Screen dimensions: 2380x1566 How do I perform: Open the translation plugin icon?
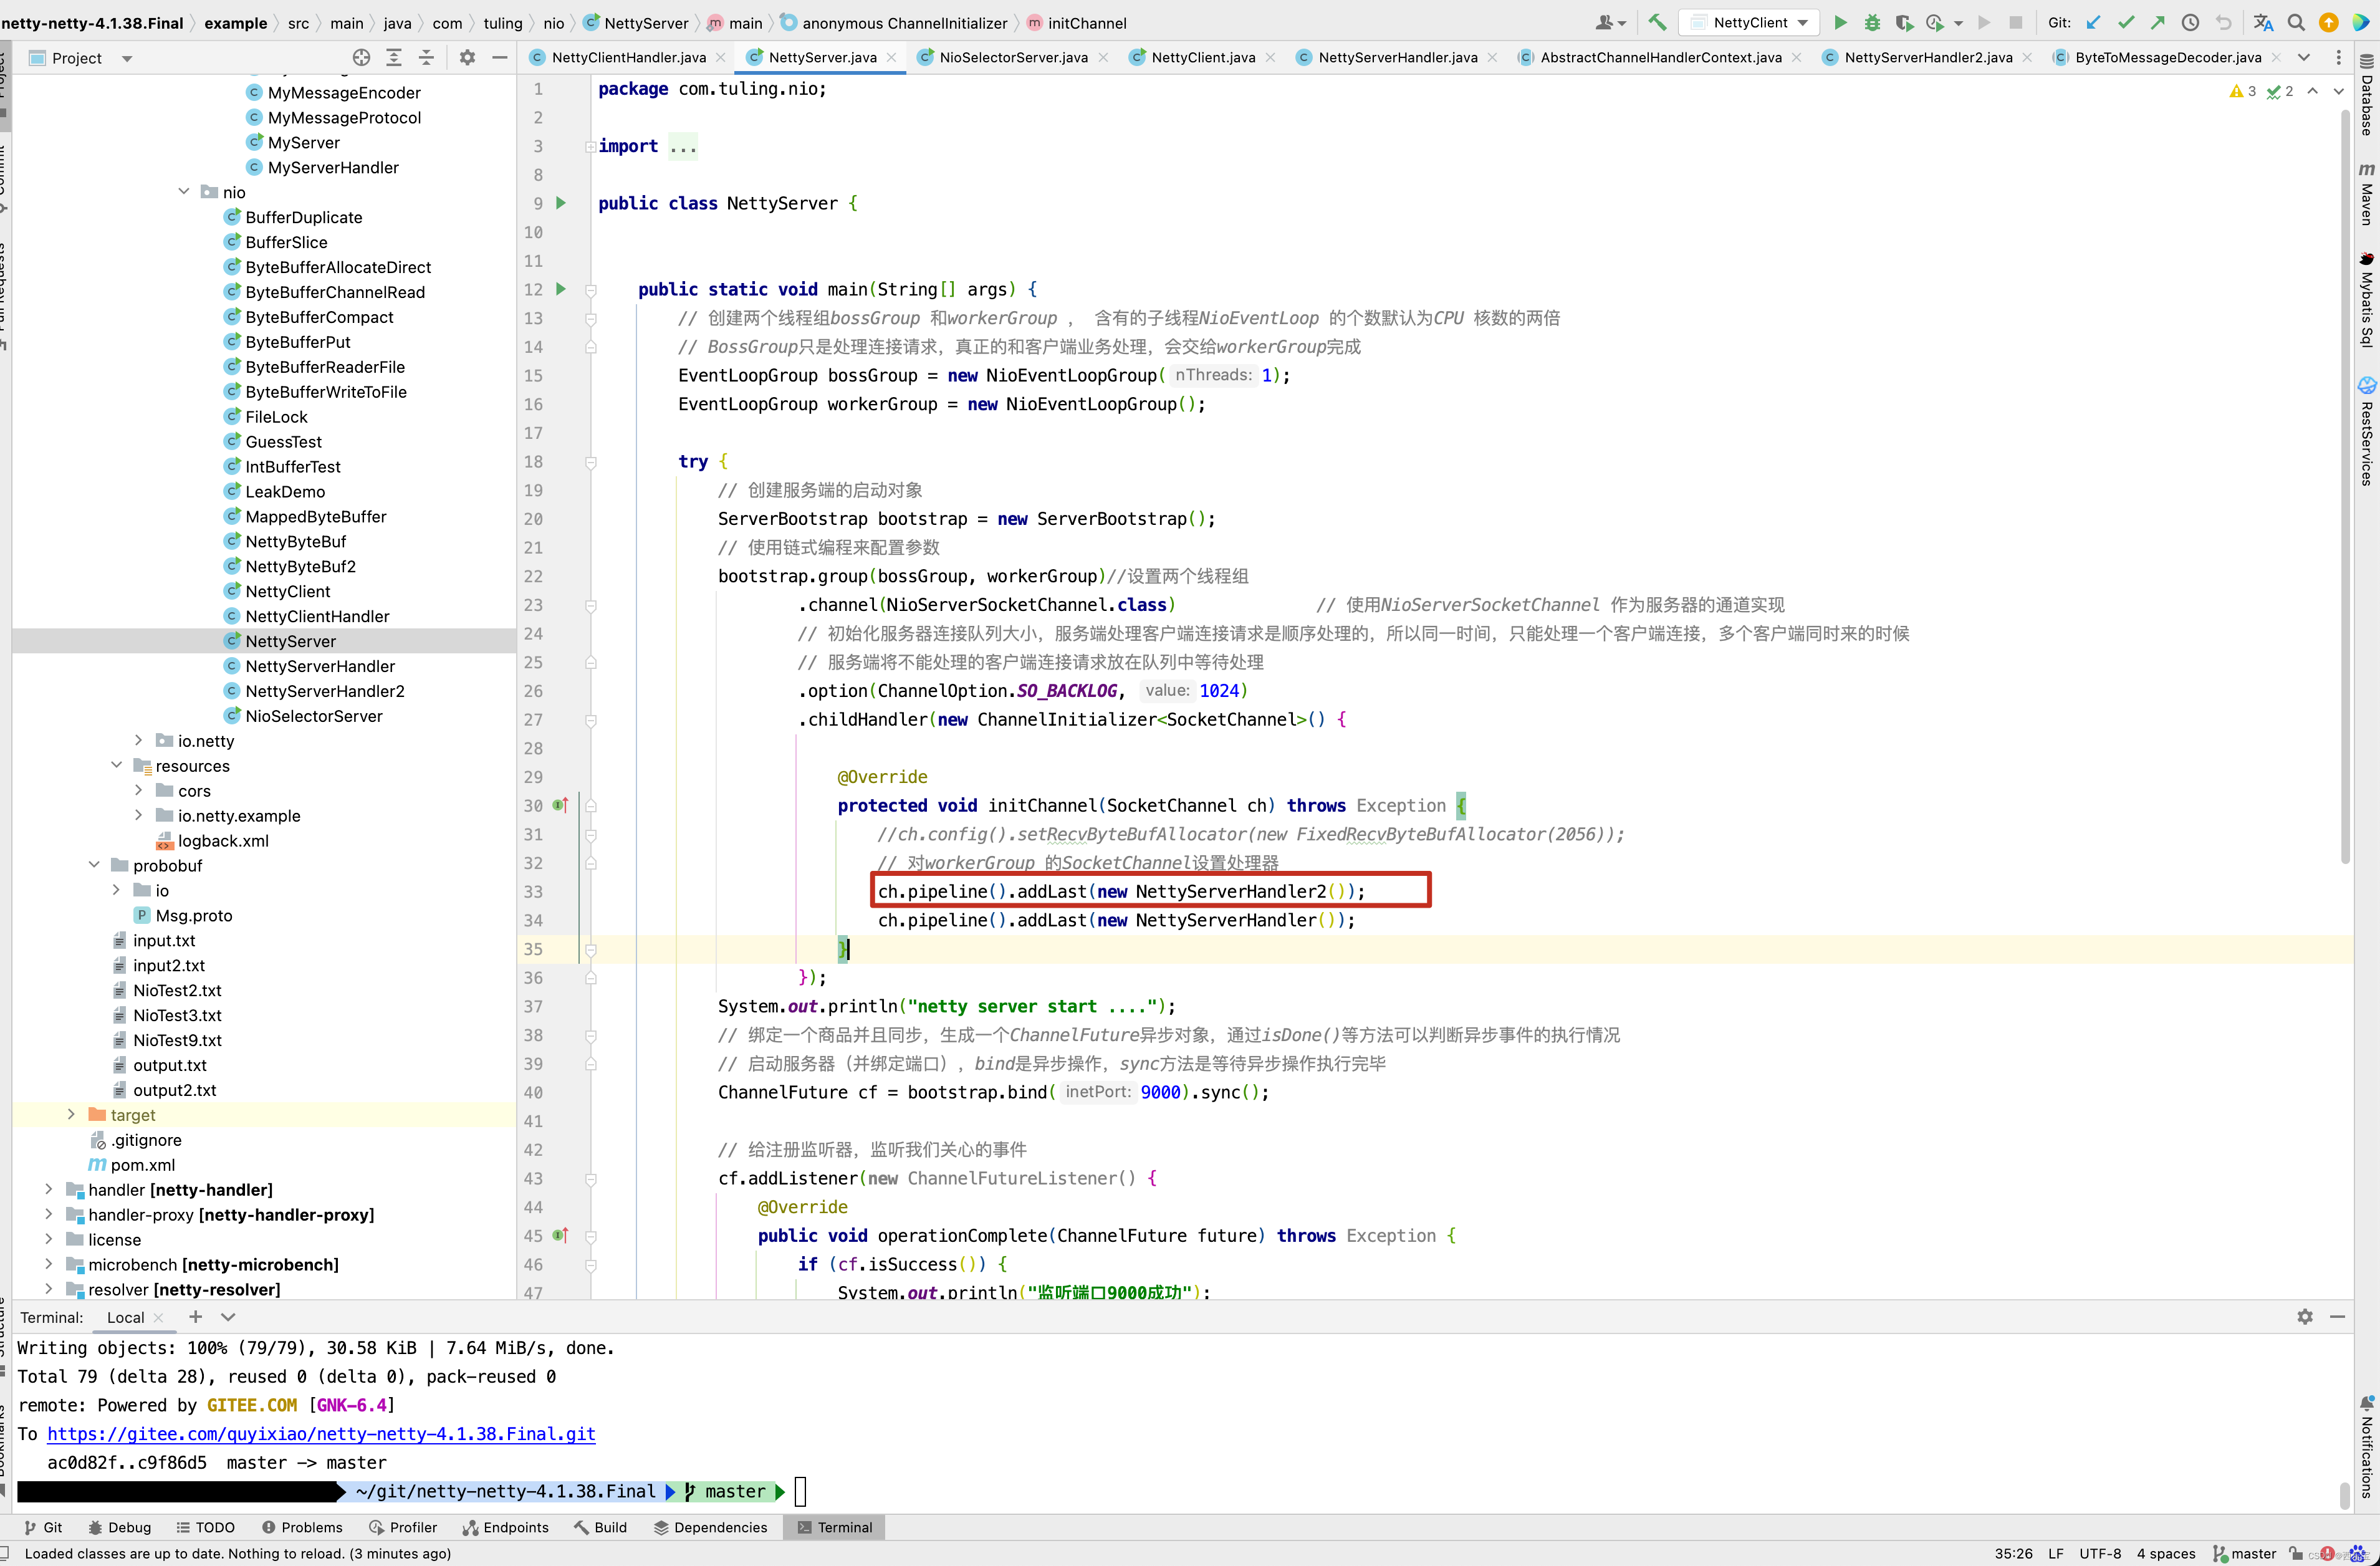tap(2263, 23)
